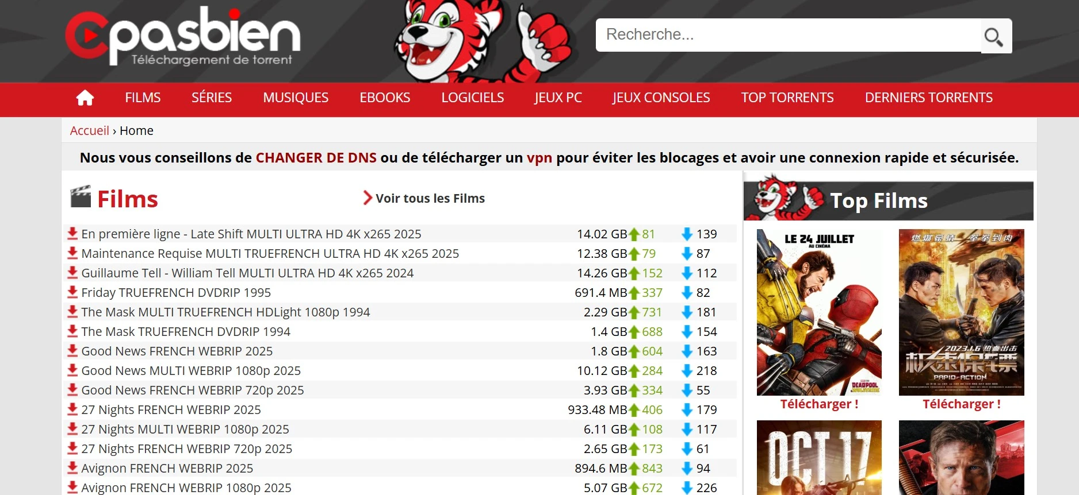
Task: Open the SÉRIES menu item
Action: [212, 98]
